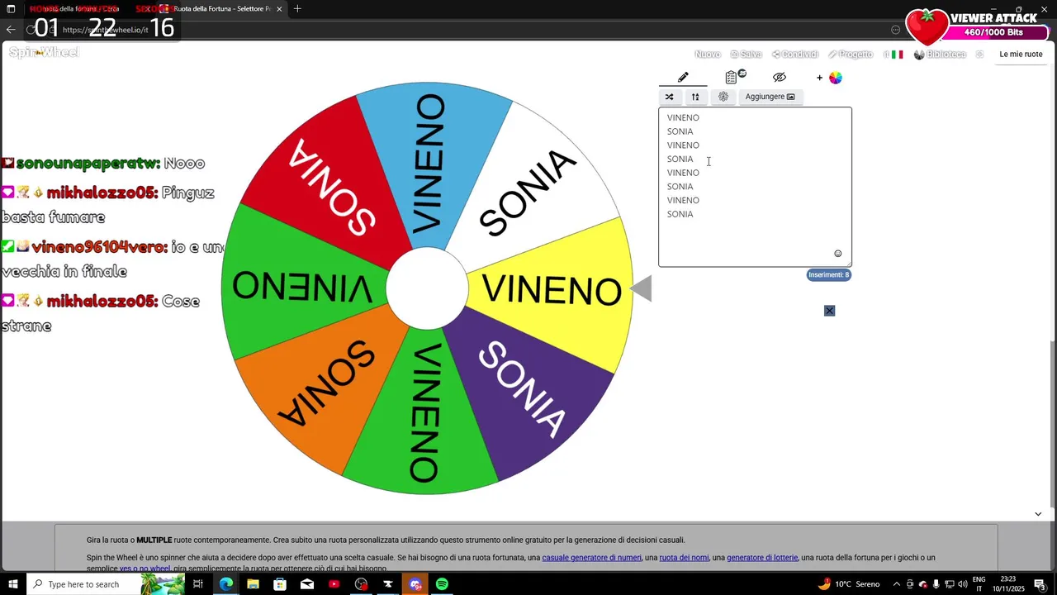Open File Explorer from taskbar
Screen dimensions: 1057x595
tap(253, 584)
